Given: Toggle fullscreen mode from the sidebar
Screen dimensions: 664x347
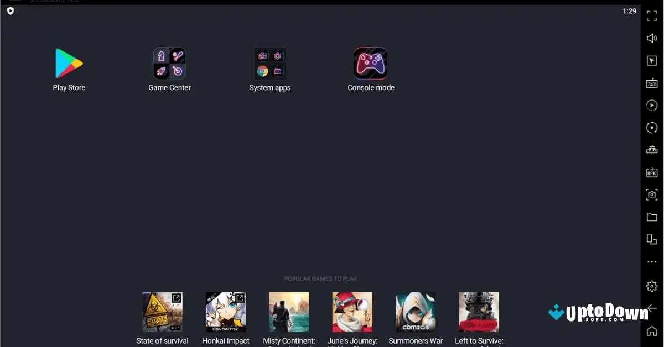Looking at the screenshot, I should [652, 15].
